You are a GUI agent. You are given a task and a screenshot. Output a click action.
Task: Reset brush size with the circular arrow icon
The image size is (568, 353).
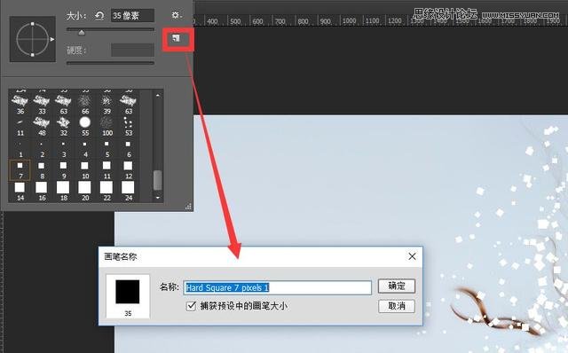pyautogui.click(x=99, y=16)
